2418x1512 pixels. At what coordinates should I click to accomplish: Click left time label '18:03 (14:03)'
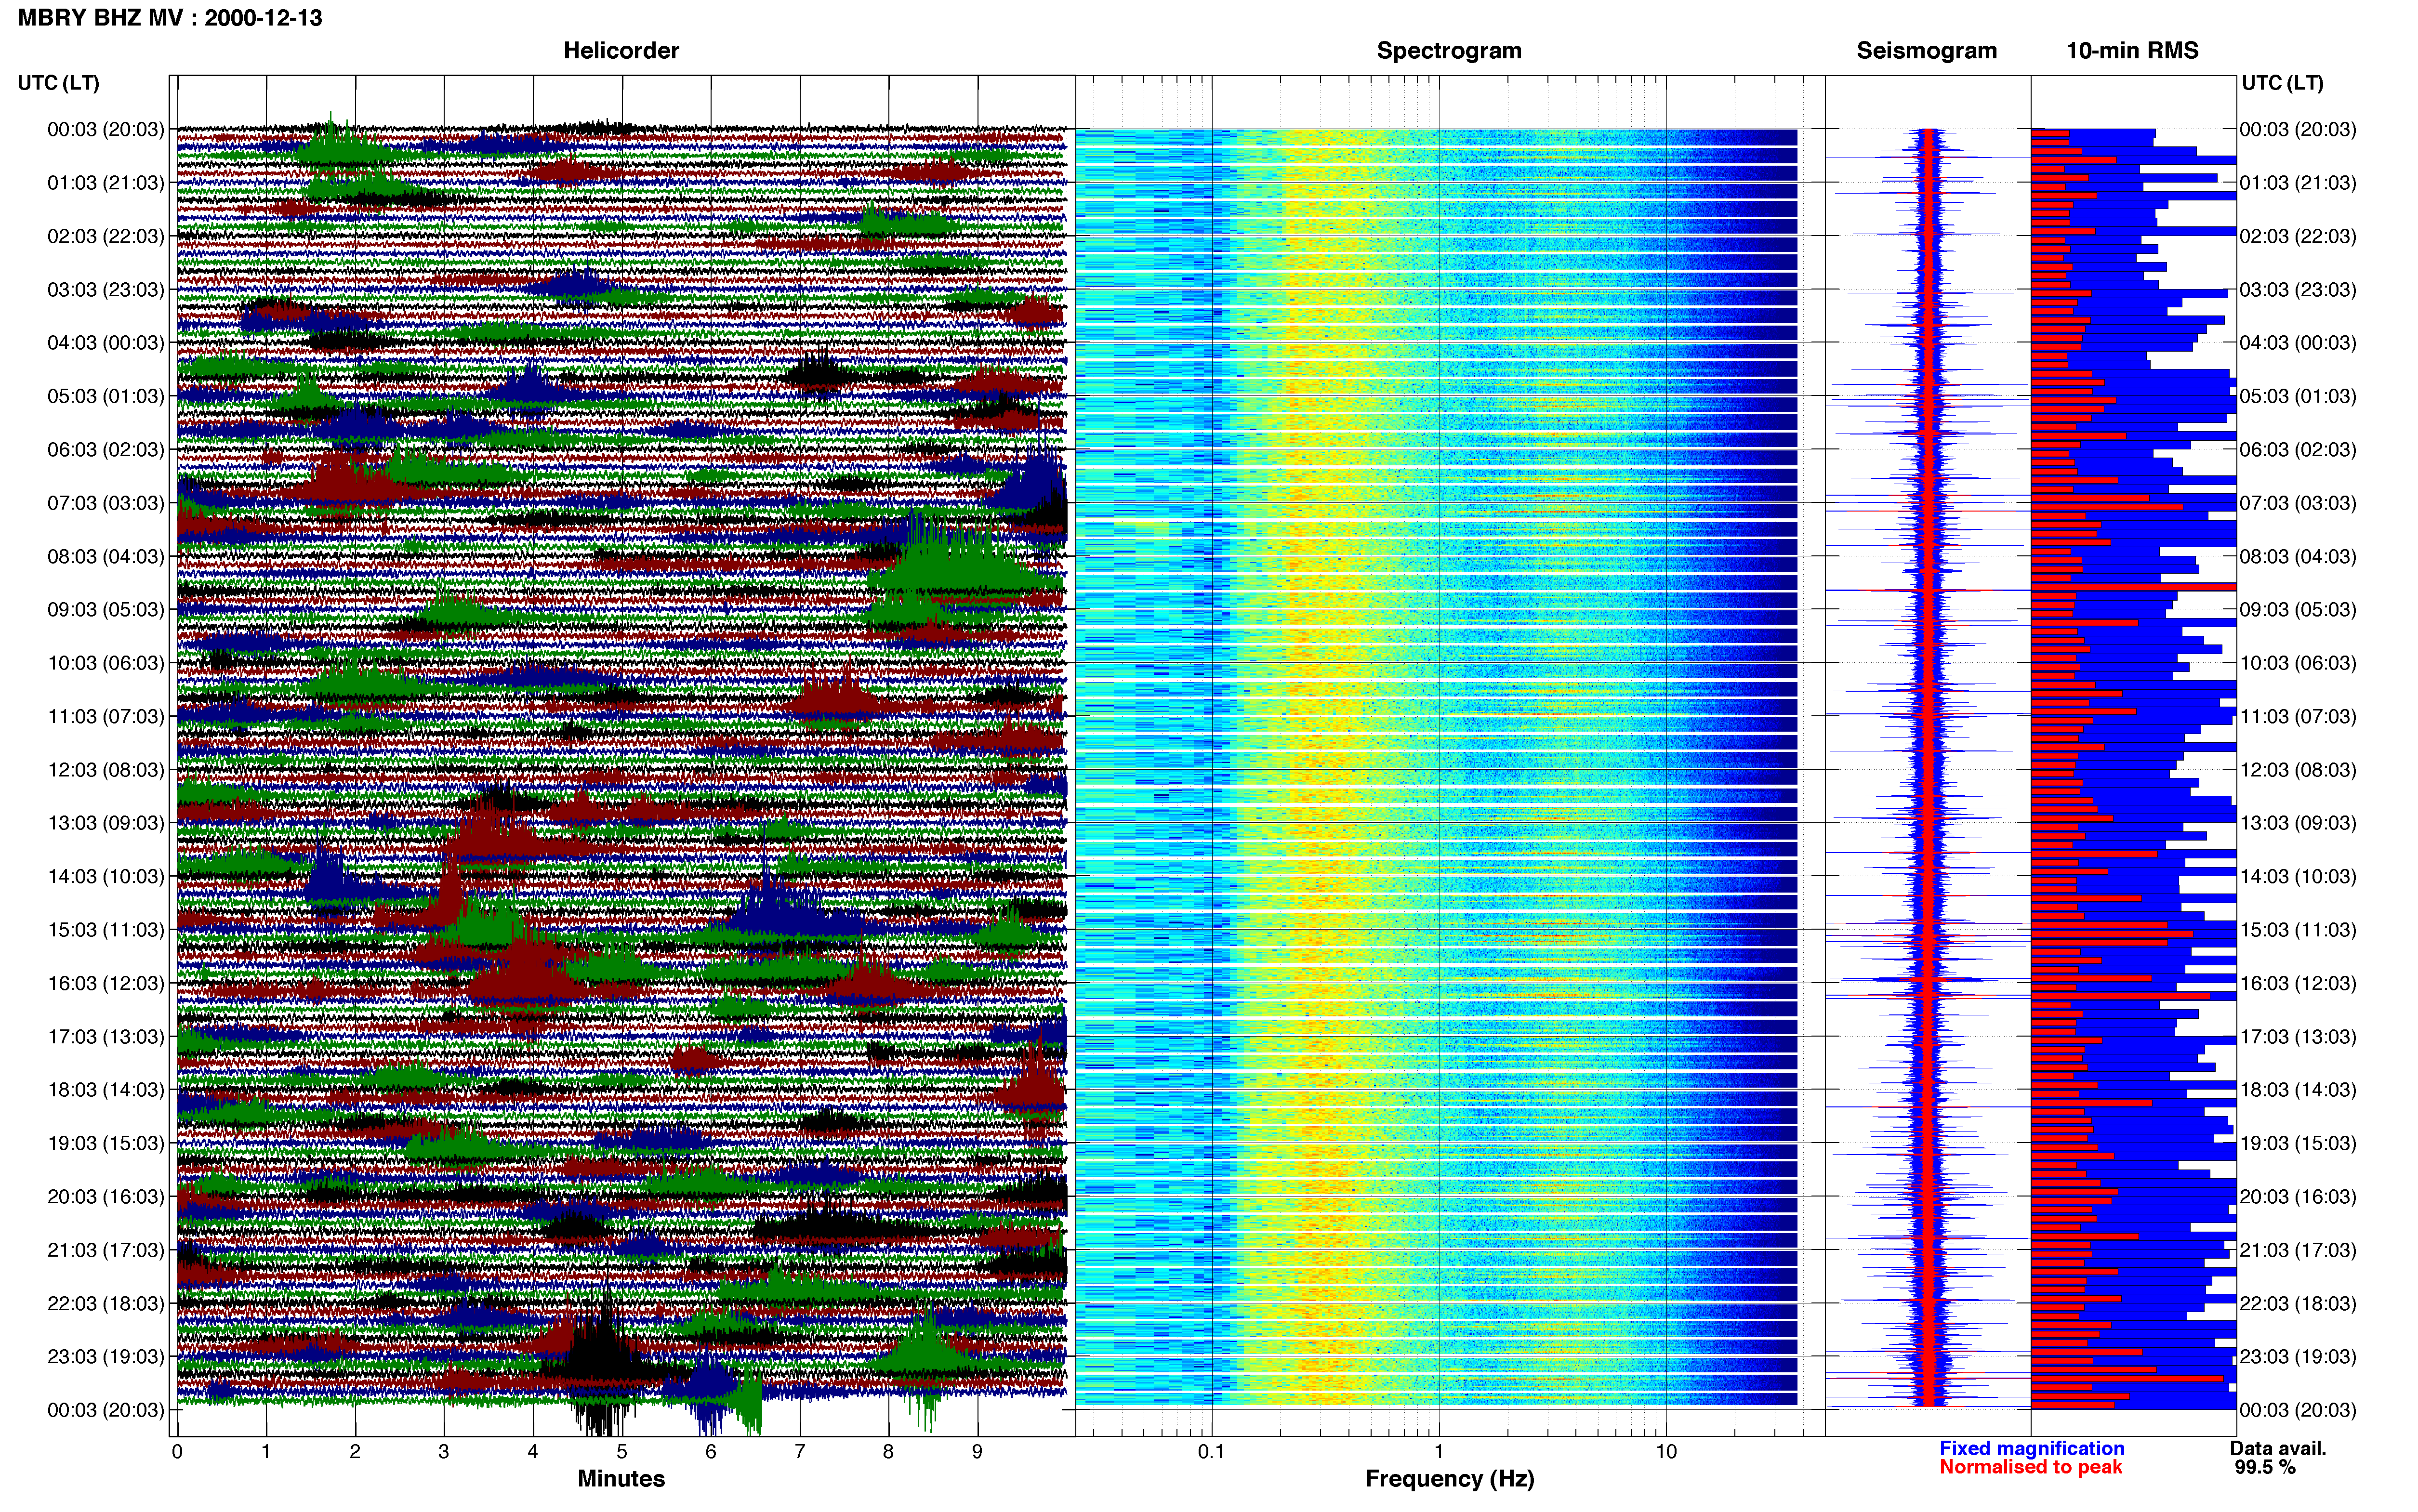[105, 1090]
